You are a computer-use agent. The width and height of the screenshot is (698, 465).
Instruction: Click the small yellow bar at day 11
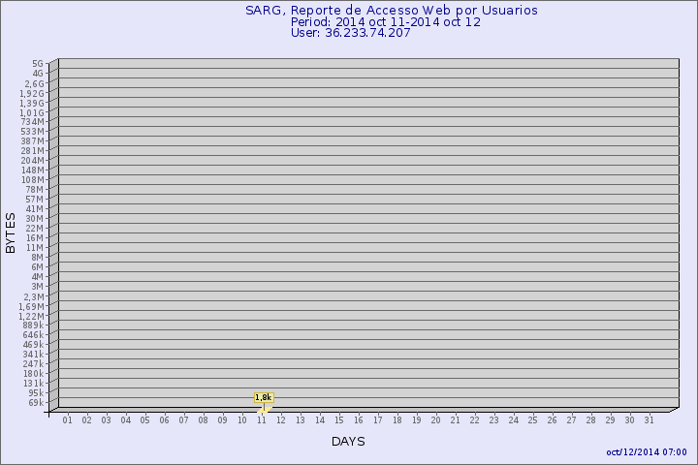[x=263, y=410]
